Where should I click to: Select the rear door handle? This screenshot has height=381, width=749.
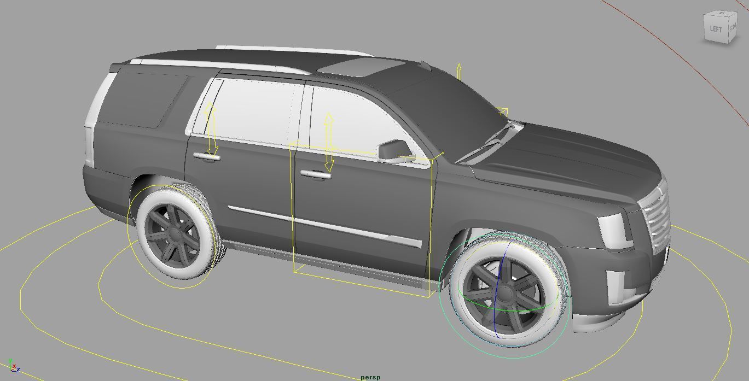point(206,157)
